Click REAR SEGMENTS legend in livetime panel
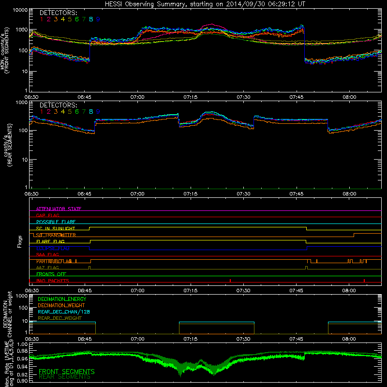The width and height of the screenshot is (387, 387). click(x=64, y=377)
